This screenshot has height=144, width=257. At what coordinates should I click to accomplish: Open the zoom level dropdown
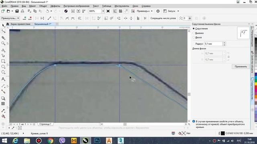103,11
